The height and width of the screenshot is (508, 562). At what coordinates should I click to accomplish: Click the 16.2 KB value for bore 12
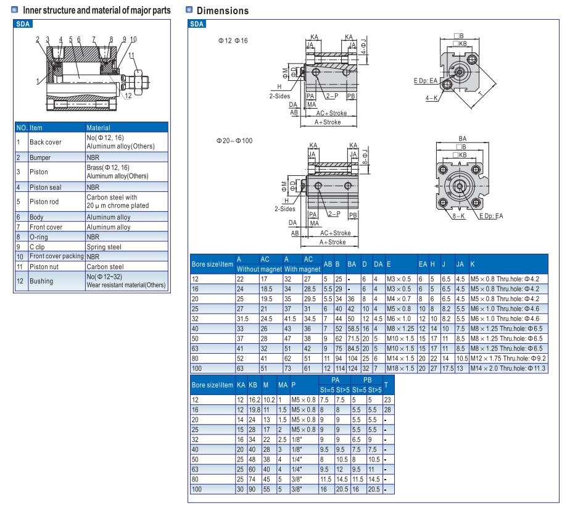(255, 400)
